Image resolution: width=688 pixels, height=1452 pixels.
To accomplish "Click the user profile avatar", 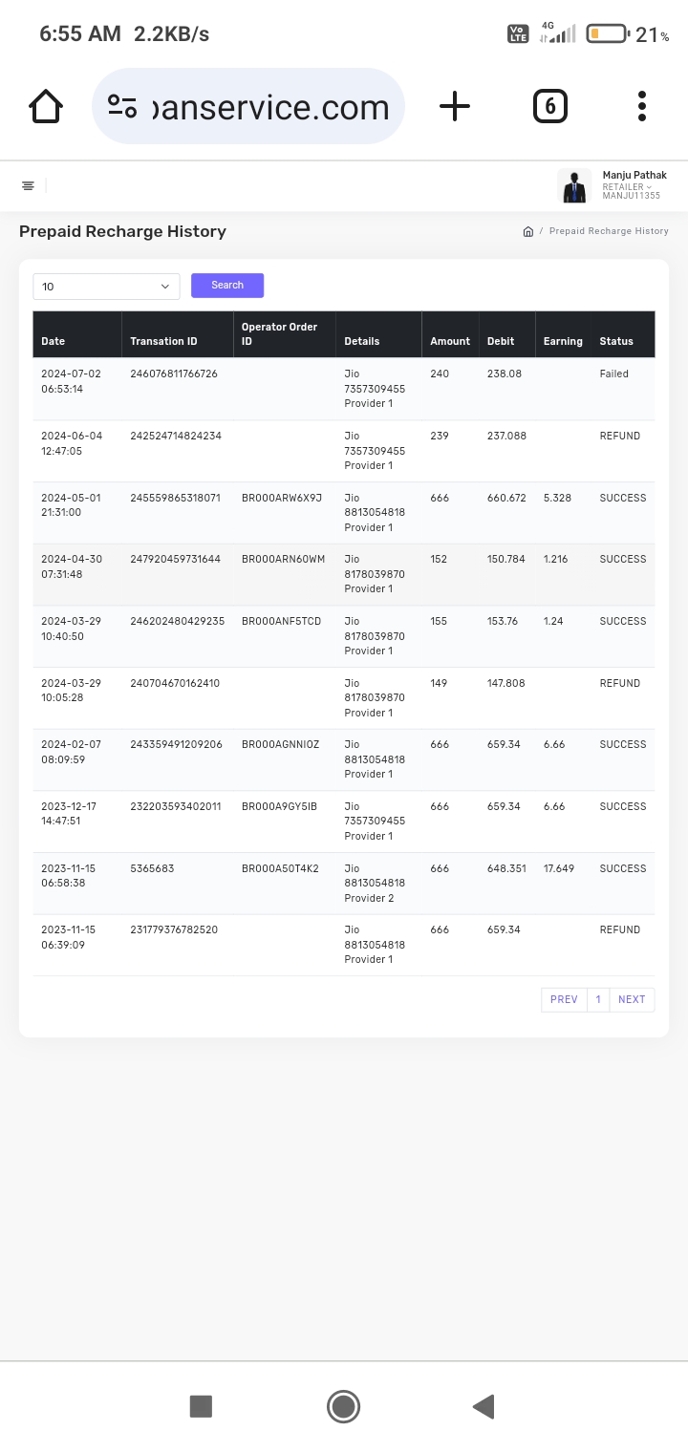I will point(574,186).
